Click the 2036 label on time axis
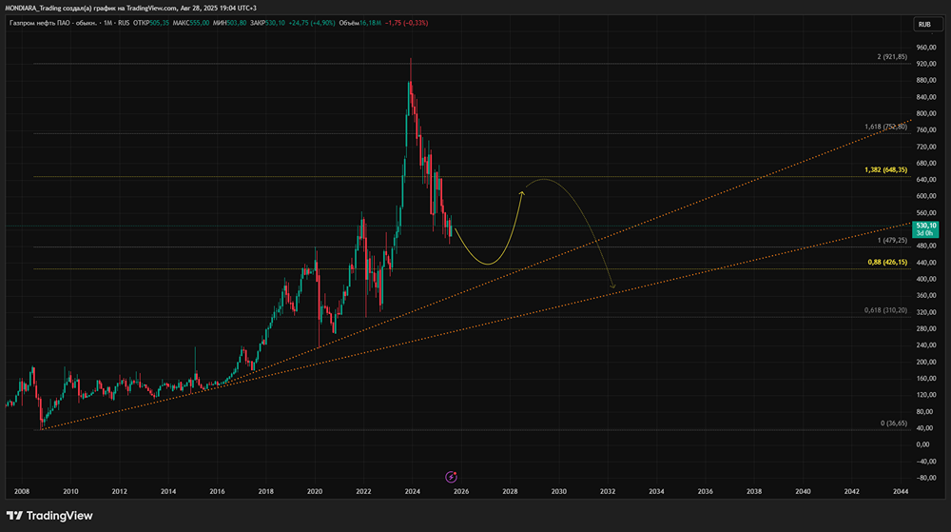Screen dimensions: 951x532 click(706, 491)
